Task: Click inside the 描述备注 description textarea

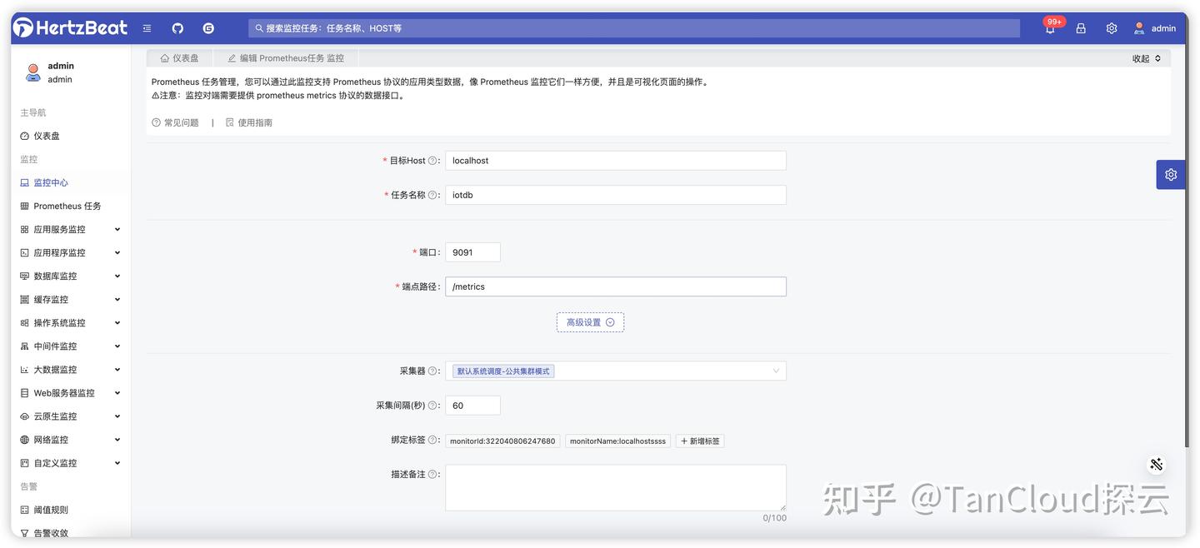Action: coord(616,488)
